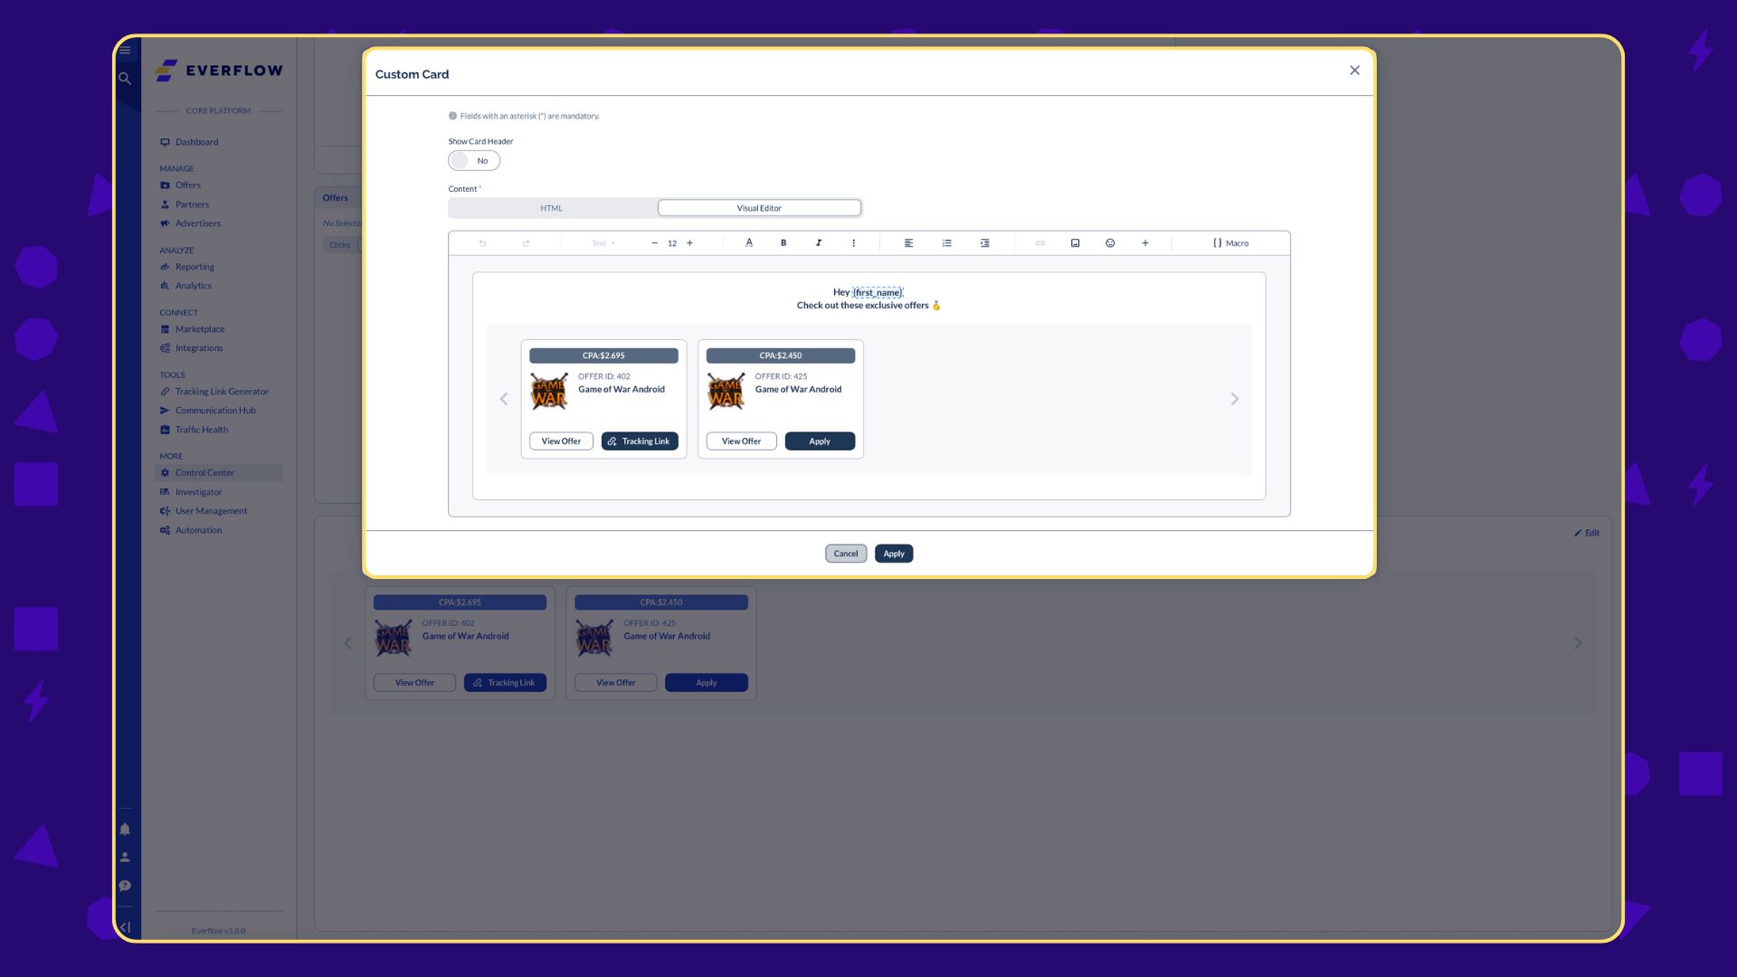
Task: Open Traffic Health in sidebar
Action: [x=201, y=430]
